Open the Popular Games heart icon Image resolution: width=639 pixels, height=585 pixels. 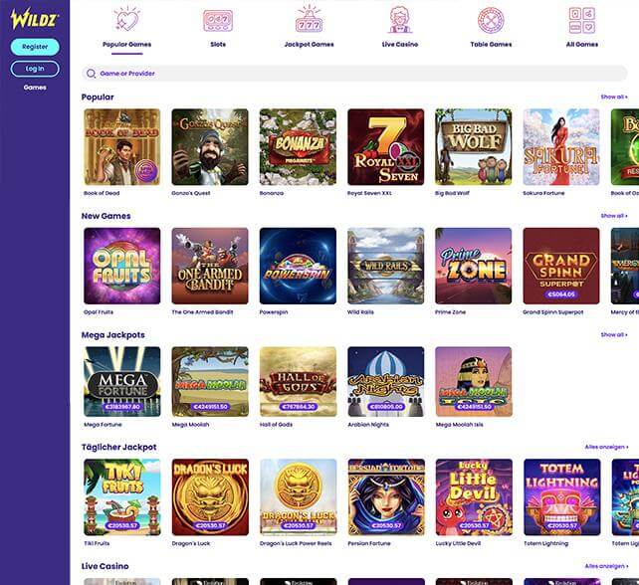click(x=126, y=19)
